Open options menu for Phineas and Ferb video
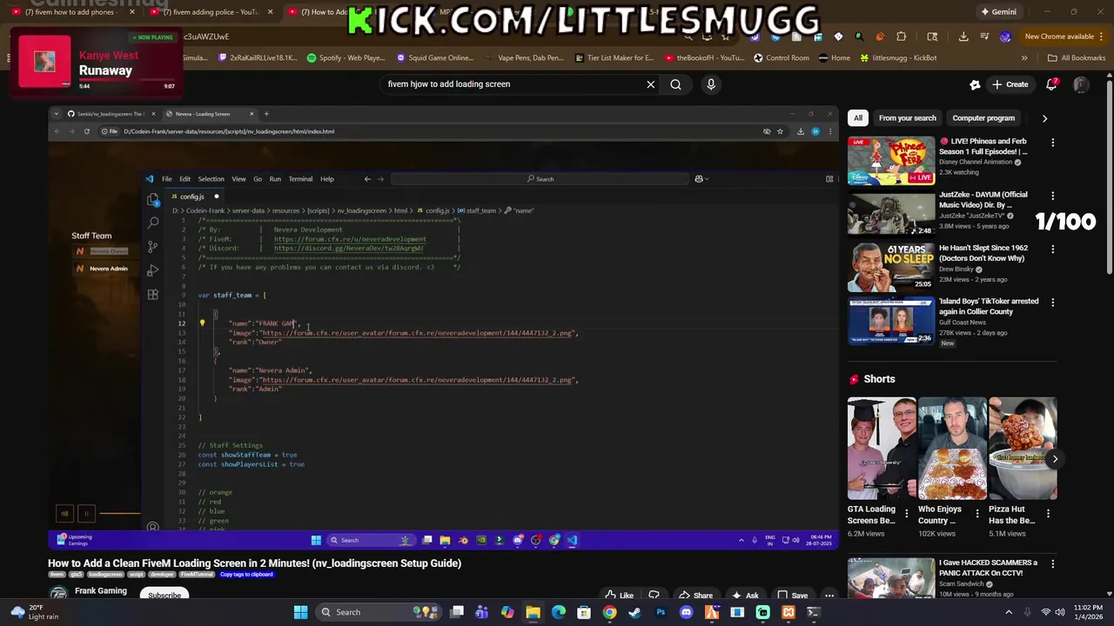The image size is (1114, 626). click(x=1052, y=143)
